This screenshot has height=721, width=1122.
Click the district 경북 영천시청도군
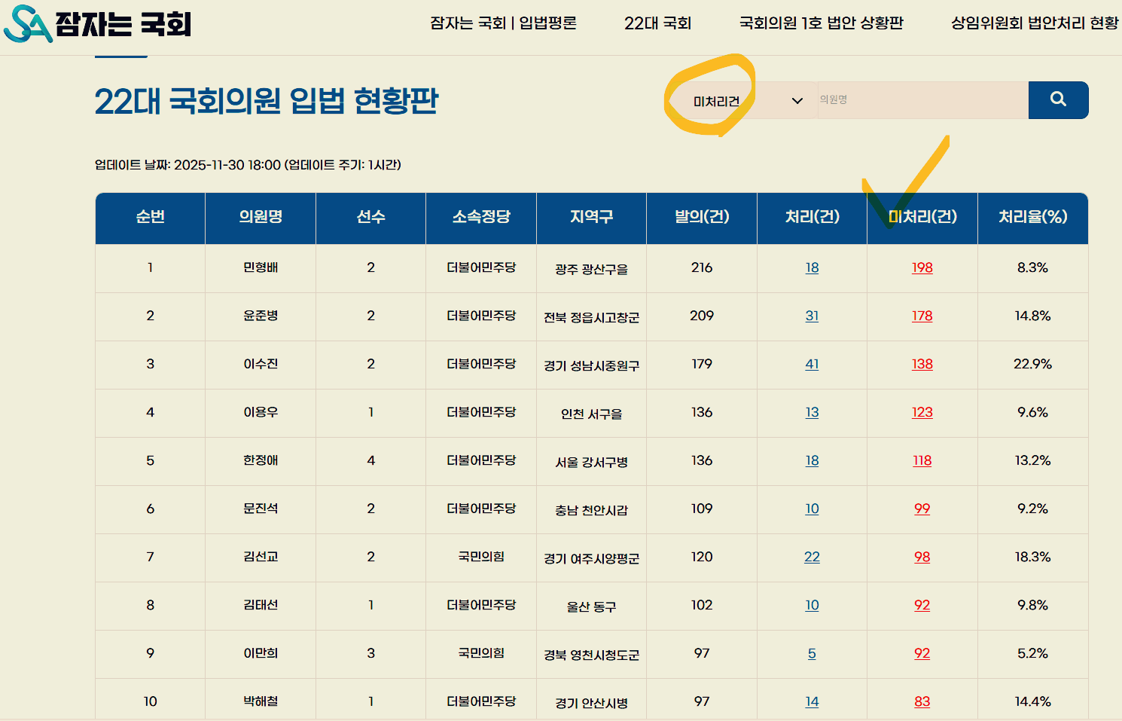591,655
